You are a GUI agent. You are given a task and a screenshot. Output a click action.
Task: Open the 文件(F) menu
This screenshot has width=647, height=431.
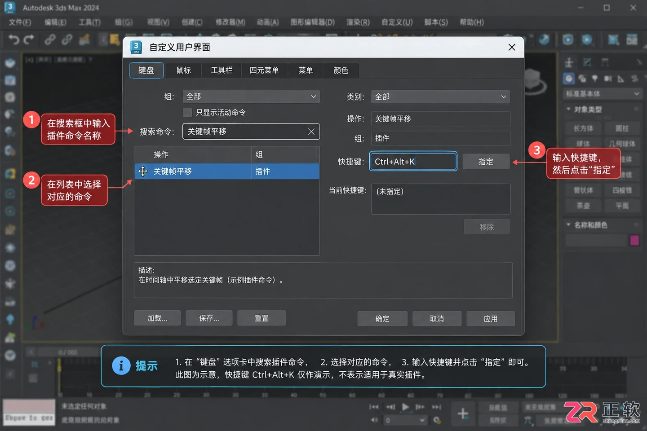coord(20,22)
